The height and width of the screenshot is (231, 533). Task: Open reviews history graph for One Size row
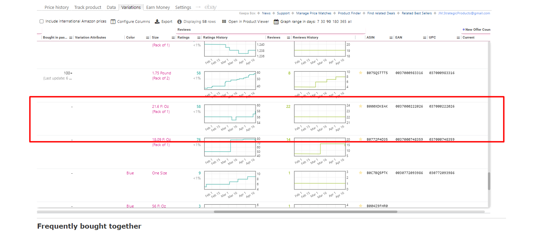point(320,180)
